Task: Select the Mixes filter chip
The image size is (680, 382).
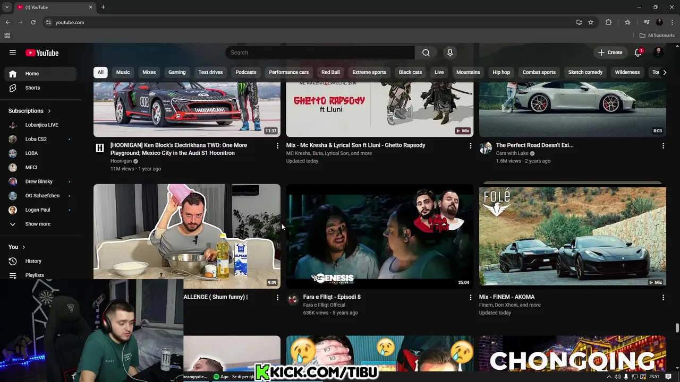Action: click(149, 72)
